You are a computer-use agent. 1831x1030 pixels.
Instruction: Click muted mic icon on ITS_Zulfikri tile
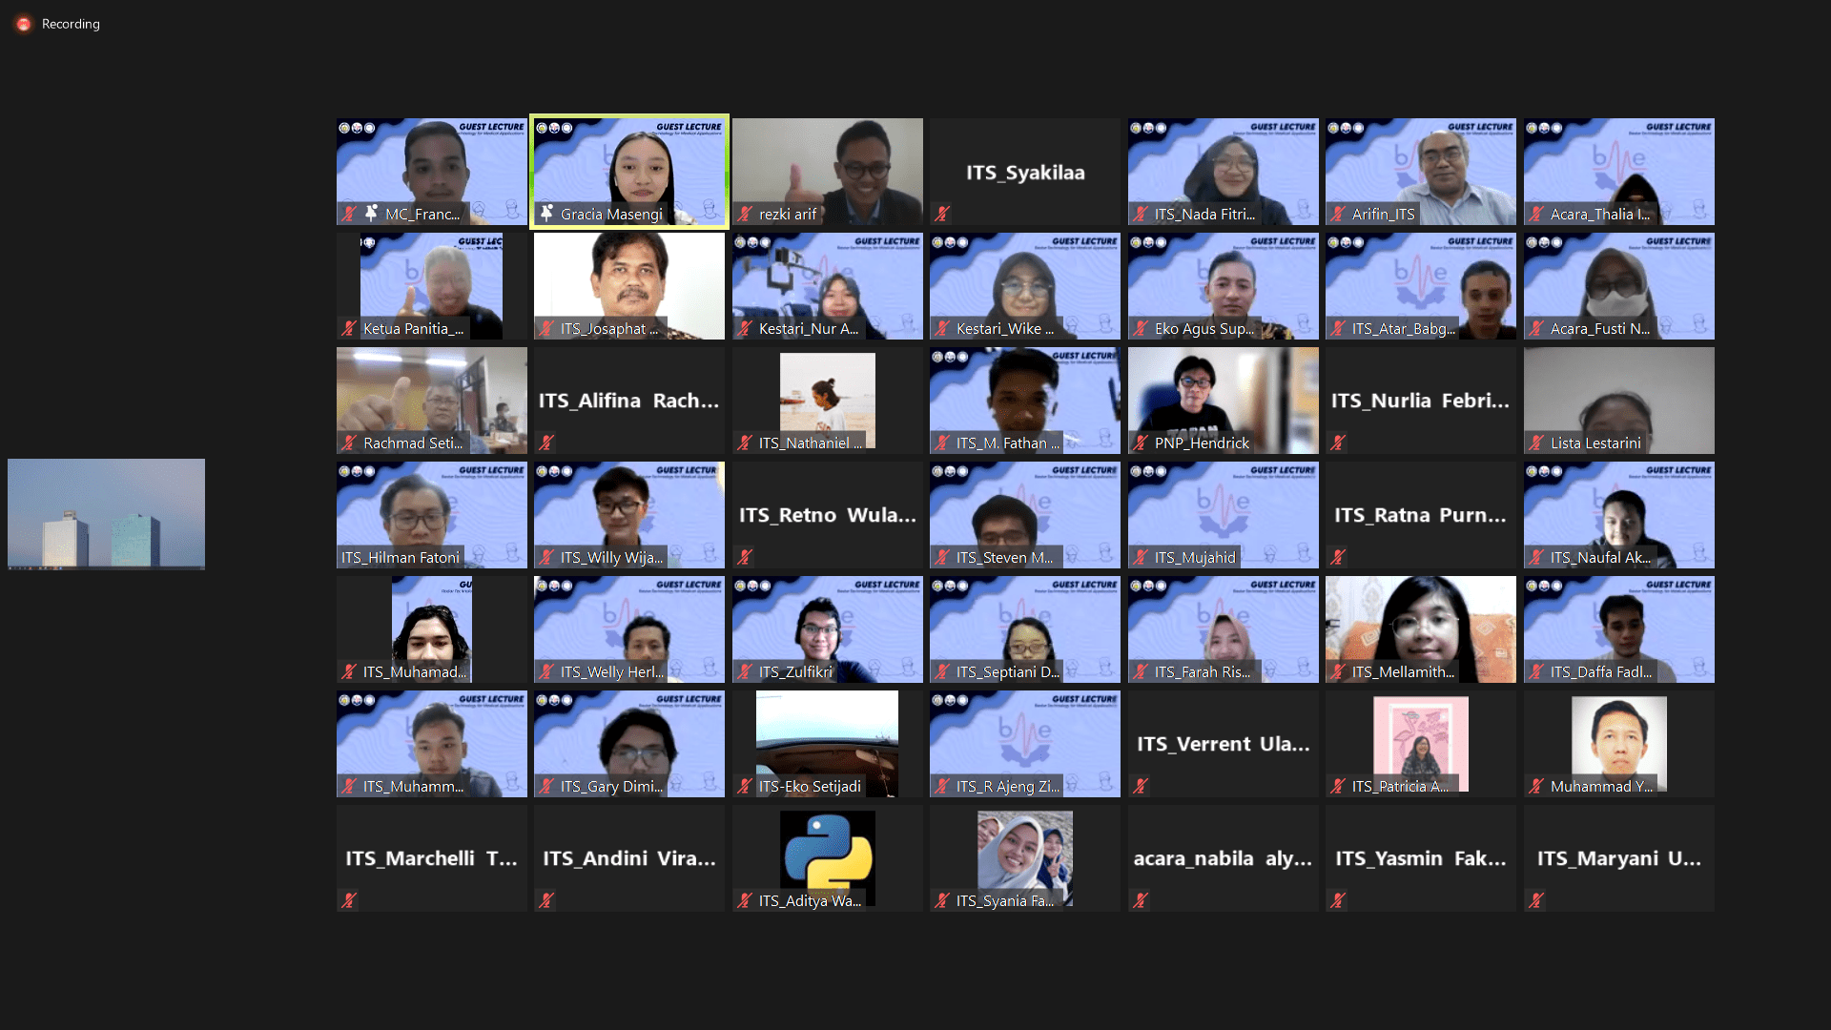[x=745, y=672]
